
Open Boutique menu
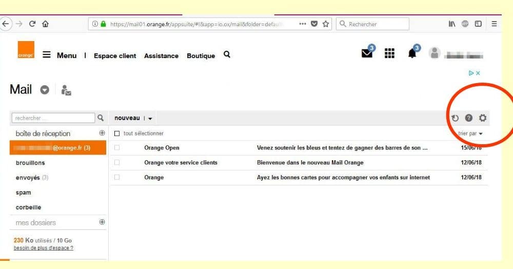tap(201, 56)
